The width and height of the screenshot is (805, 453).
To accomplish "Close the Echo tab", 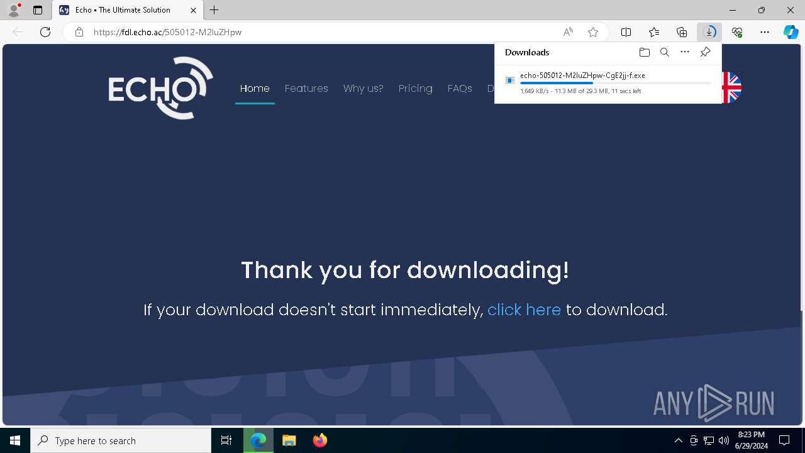I will tap(193, 10).
